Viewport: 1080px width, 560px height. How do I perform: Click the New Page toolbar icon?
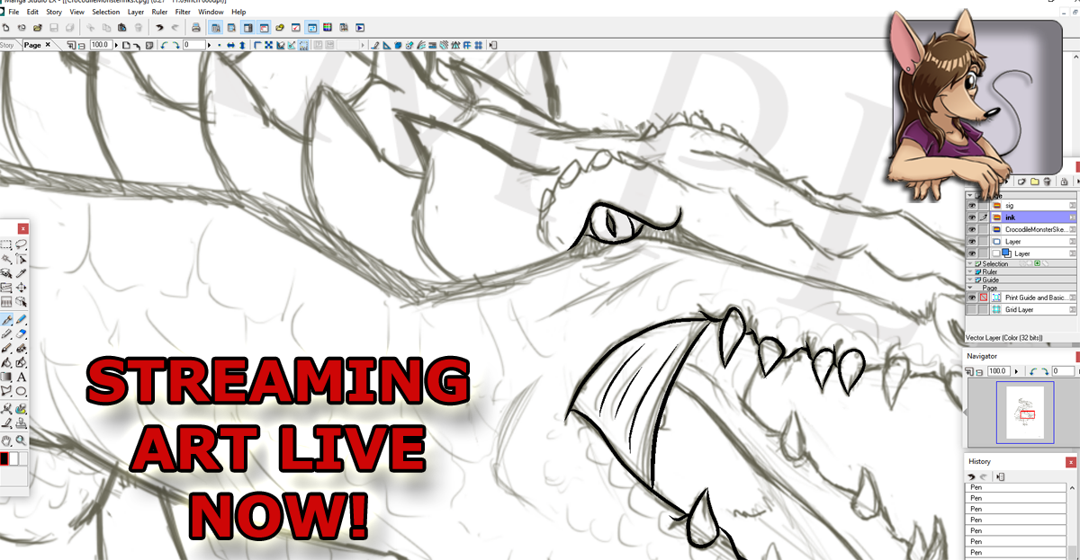6,27
